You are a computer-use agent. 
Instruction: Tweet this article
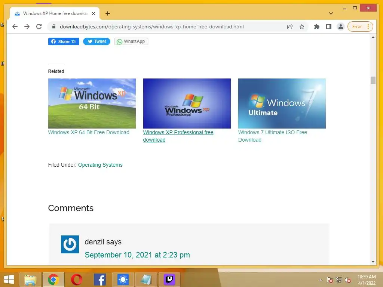[x=96, y=41]
